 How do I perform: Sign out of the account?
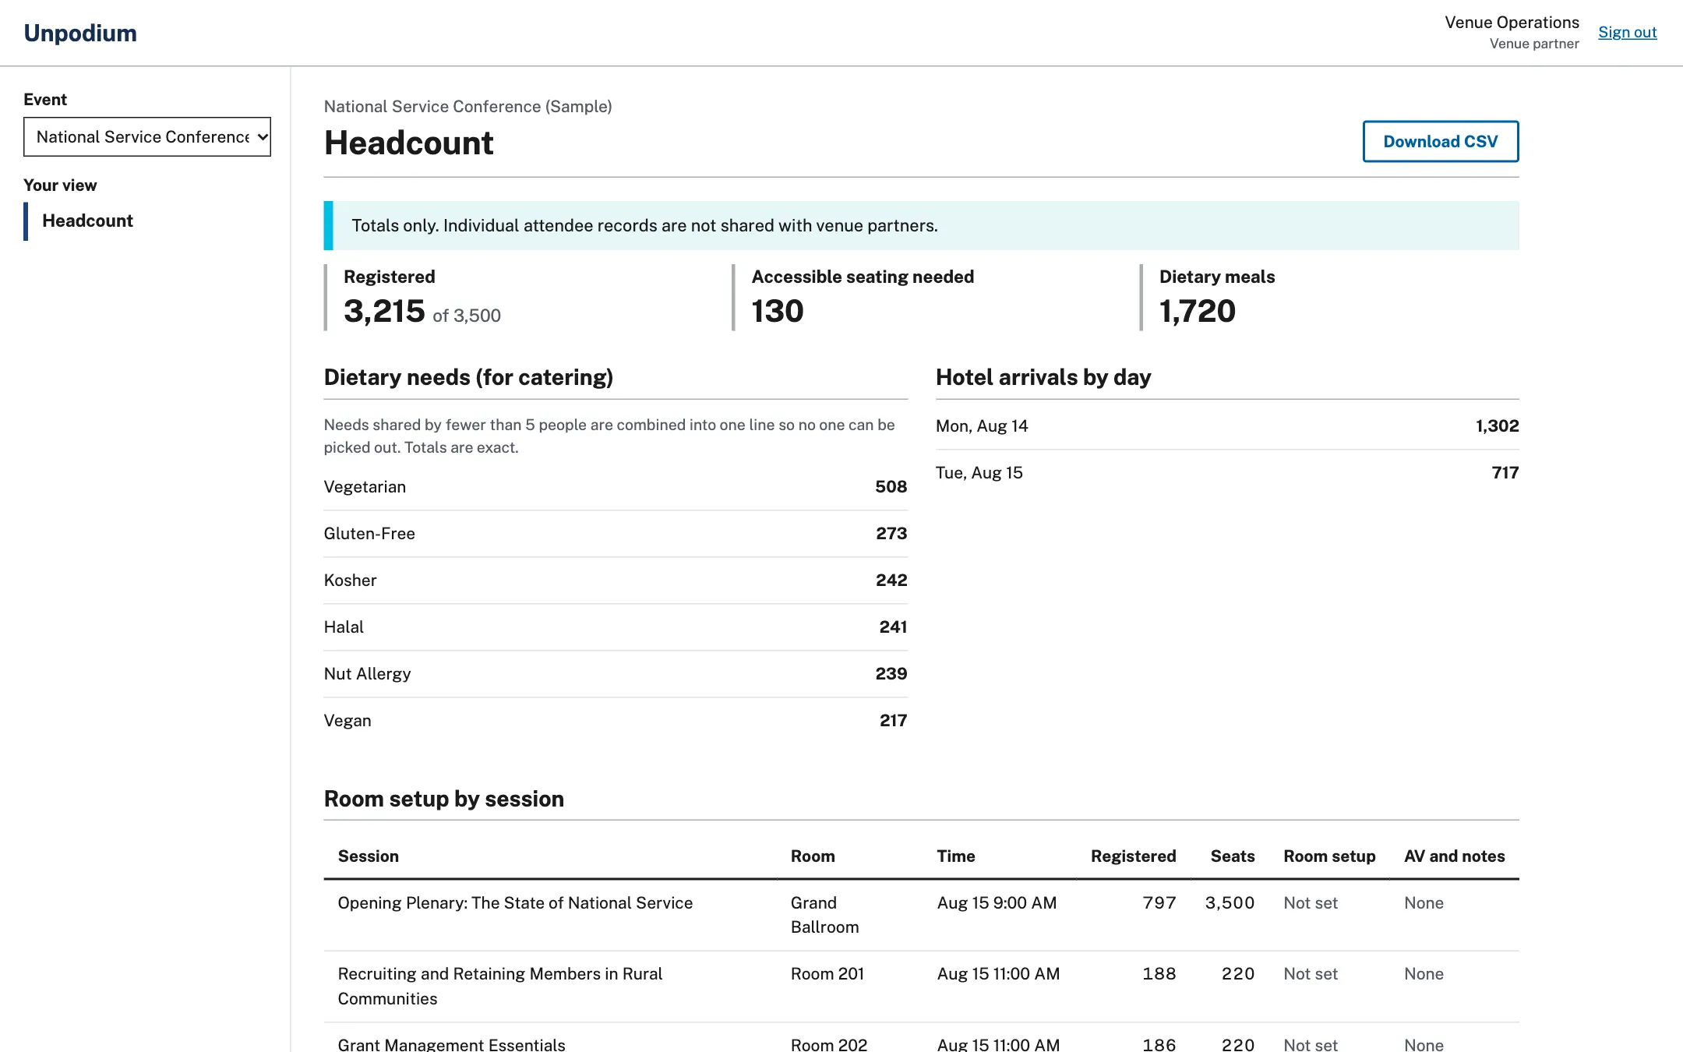coord(1627,32)
